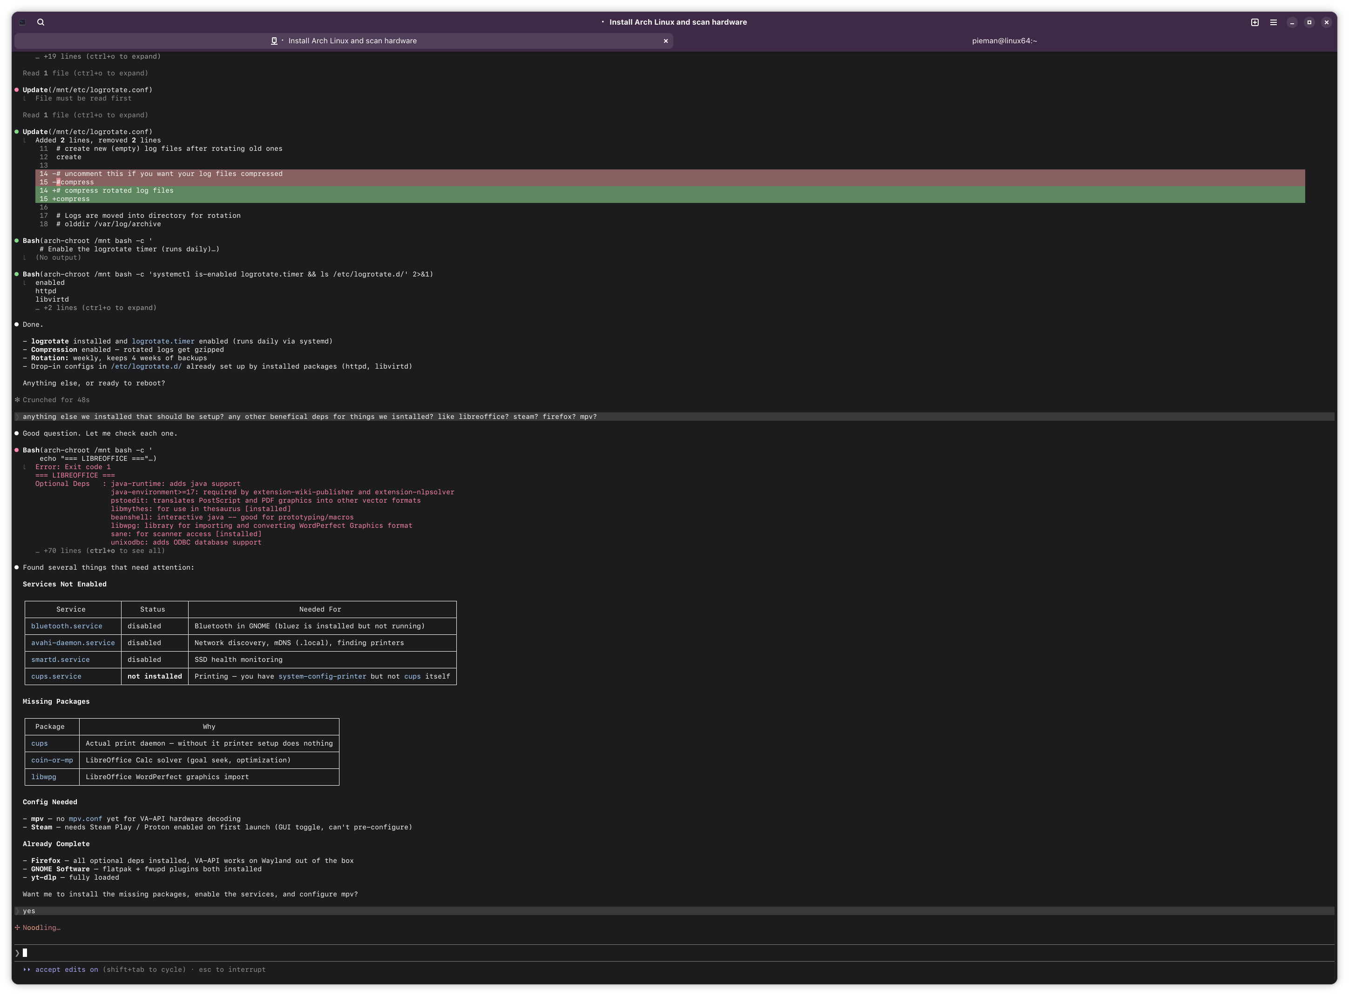Click the container icon on the first tab
The width and height of the screenshot is (1349, 996).
click(x=274, y=41)
